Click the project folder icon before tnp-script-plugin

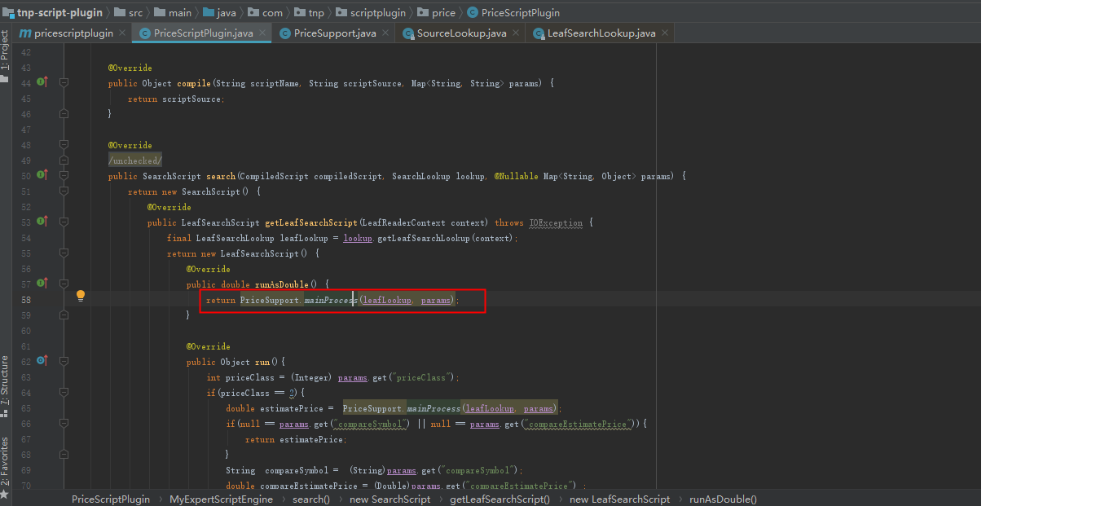[x=9, y=13]
